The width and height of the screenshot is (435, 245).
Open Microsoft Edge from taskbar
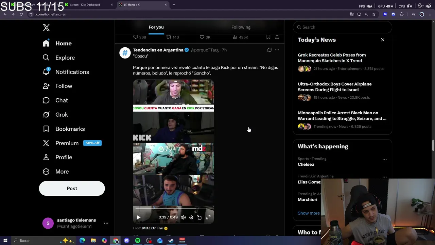pos(82,241)
